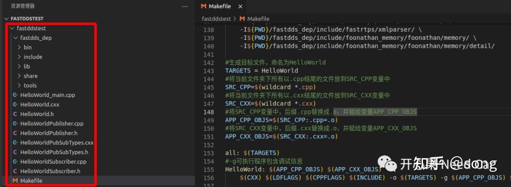
Task: Click the C icon beside HelloWorldSubscriber.h
Action: (15, 171)
